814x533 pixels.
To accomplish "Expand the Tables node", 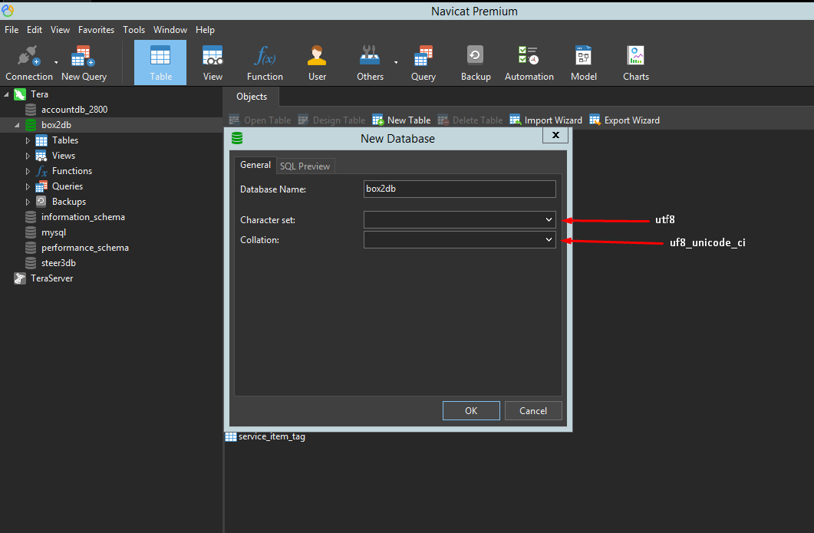I will pyautogui.click(x=28, y=140).
